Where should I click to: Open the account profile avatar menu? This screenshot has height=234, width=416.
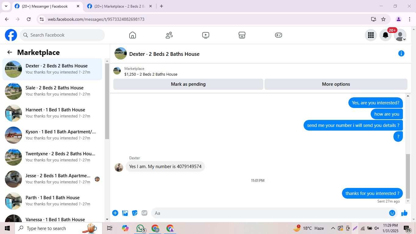pos(400,35)
